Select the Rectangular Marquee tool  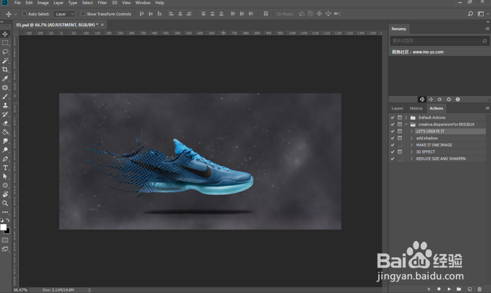(x=5, y=43)
